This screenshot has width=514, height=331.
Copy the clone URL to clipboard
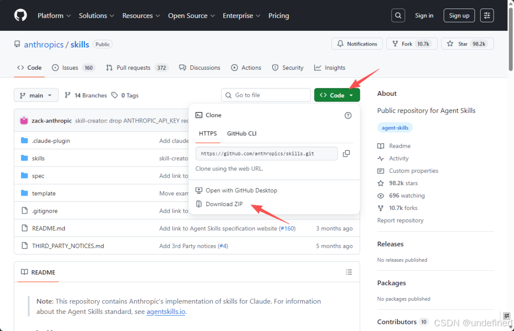pos(346,153)
